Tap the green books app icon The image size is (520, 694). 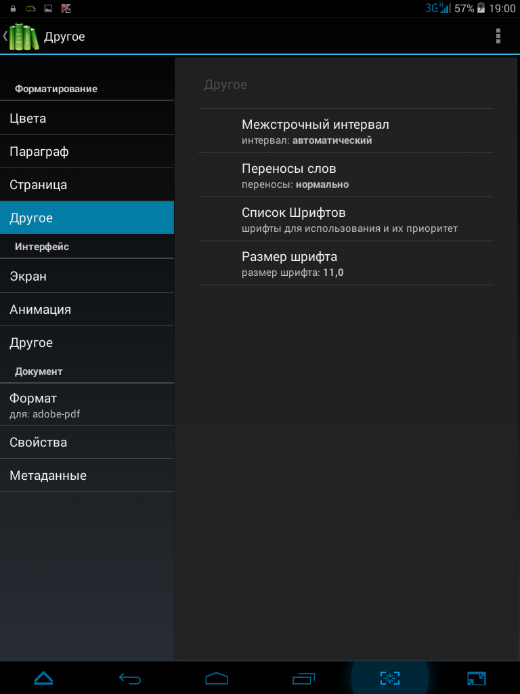coord(24,36)
